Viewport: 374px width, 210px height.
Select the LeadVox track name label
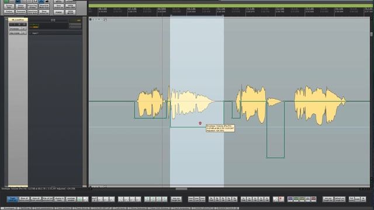coord(18,19)
